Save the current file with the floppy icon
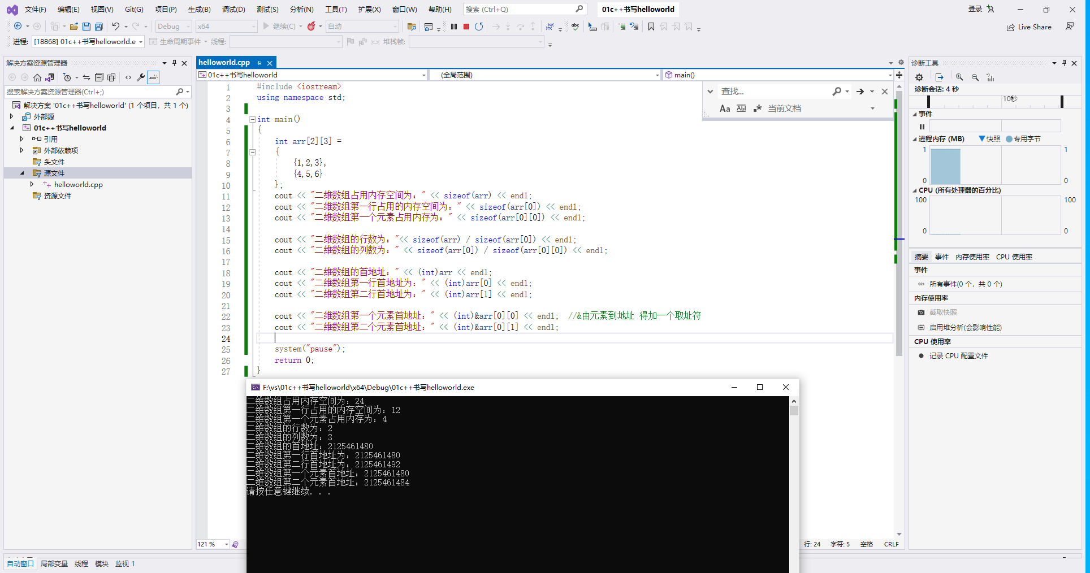 pyautogui.click(x=86, y=27)
